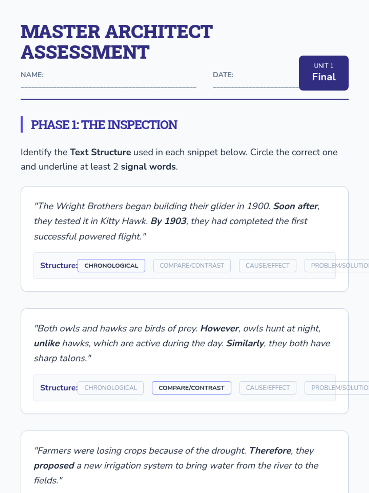Click the "Master Architect Assessment" title
Screen dimensions: 369x493
(x=117, y=42)
